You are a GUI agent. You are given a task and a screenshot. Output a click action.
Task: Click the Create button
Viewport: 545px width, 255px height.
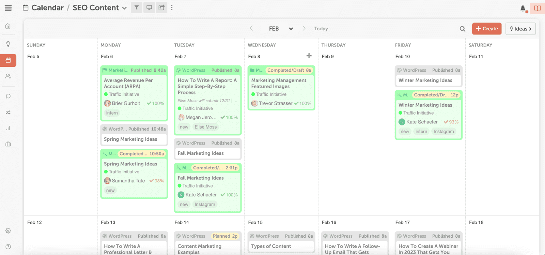[x=486, y=29]
